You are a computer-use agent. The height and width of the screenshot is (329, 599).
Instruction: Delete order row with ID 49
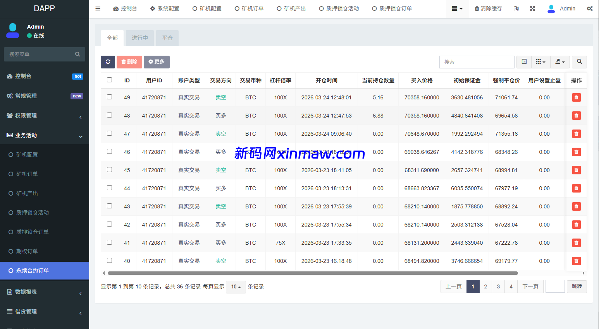click(x=576, y=97)
